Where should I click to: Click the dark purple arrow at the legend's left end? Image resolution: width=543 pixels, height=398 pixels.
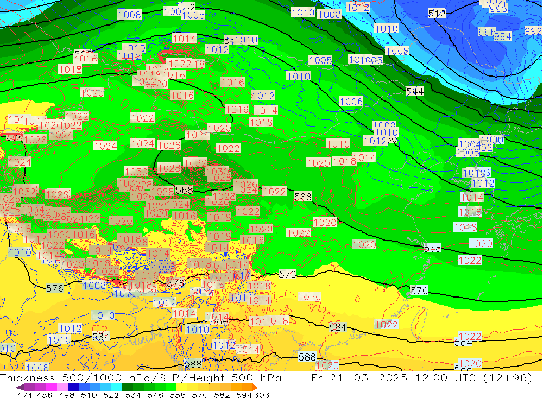pyautogui.click(x=20, y=387)
